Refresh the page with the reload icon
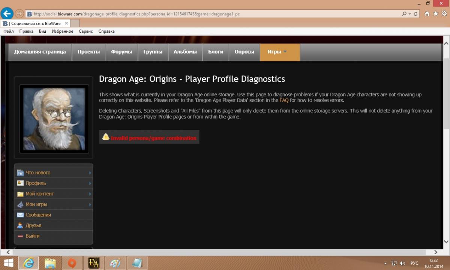This screenshot has height=270, width=450. click(x=415, y=14)
